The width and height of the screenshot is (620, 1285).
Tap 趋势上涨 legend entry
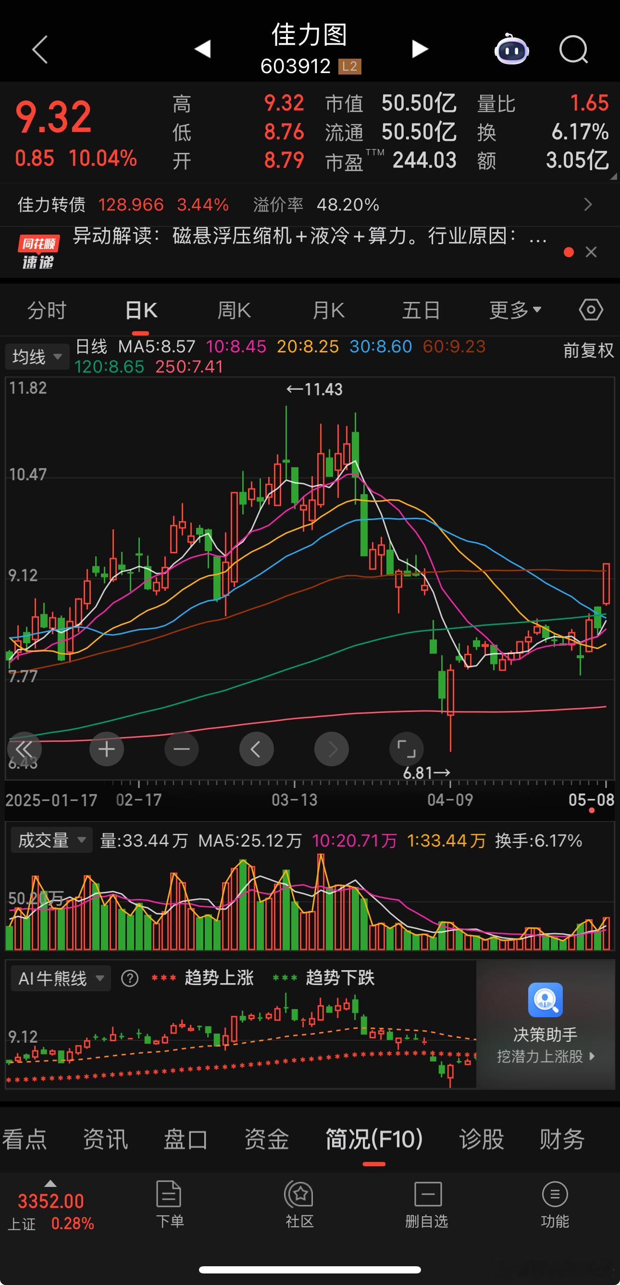(202, 978)
